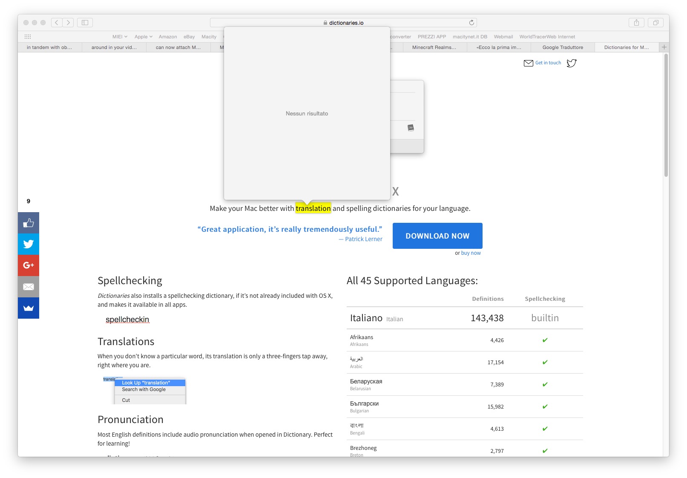Switch to the "«Ecco la prima im…" tab

coord(499,47)
